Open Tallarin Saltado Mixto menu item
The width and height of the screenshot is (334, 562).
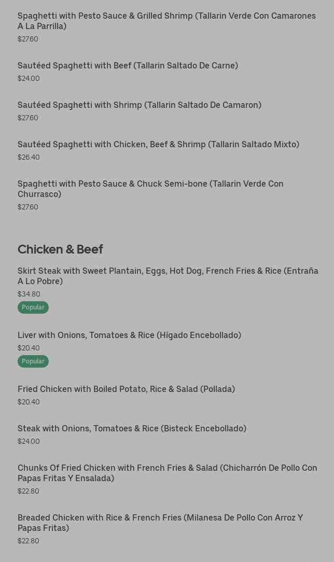click(158, 144)
